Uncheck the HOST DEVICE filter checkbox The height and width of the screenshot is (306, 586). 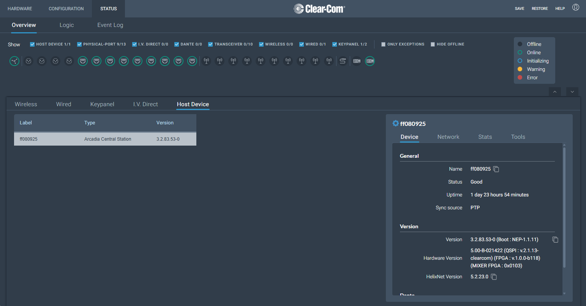pyautogui.click(x=32, y=44)
